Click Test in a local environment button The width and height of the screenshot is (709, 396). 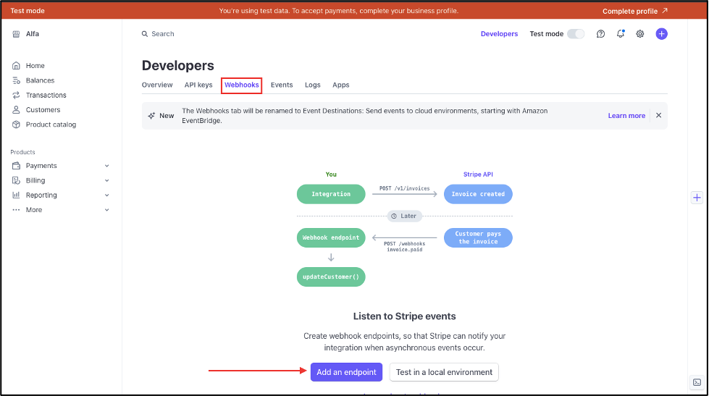(x=444, y=372)
